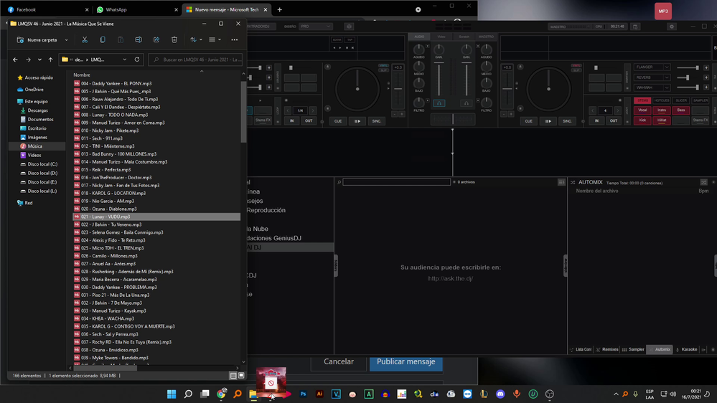
Task: Open Discord from the taskbar
Action: point(500,394)
